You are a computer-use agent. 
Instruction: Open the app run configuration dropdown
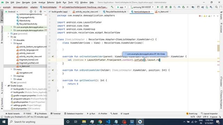tap(121, 7)
